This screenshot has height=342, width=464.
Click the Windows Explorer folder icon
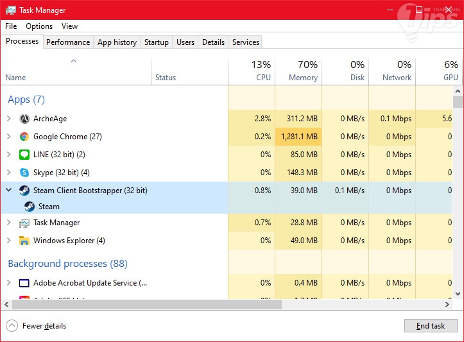pos(24,241)
